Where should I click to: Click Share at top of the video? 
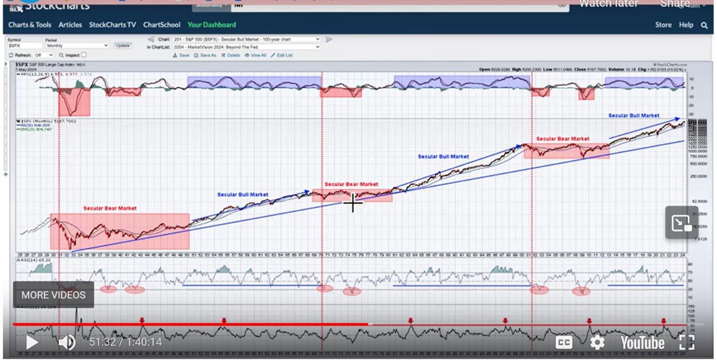[674, 4]
